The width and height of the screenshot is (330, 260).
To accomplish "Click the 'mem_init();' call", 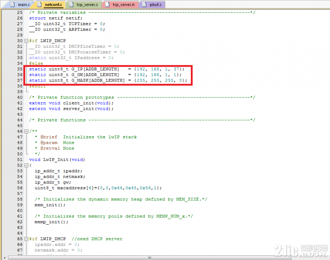I will pos(50,205).
